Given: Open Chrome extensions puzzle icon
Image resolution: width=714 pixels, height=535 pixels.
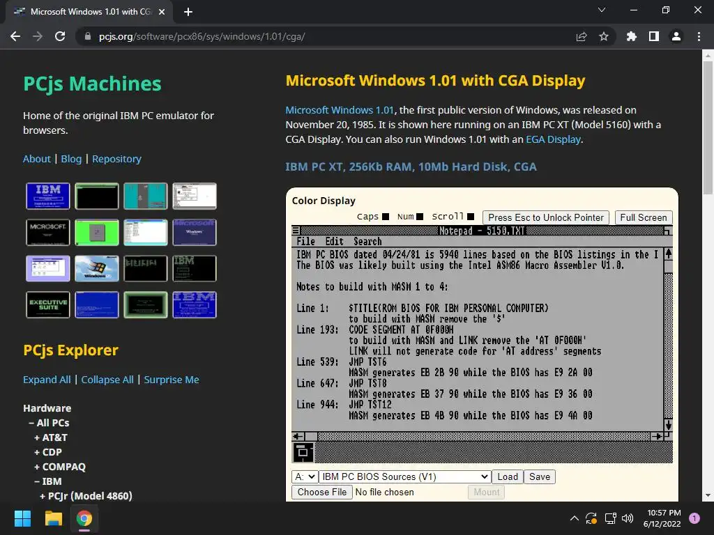Looking at the screenshot, I should point(632,36).
